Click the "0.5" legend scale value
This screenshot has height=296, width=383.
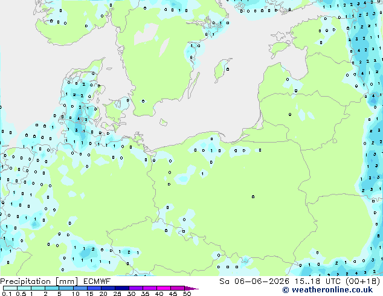[21, 294]
